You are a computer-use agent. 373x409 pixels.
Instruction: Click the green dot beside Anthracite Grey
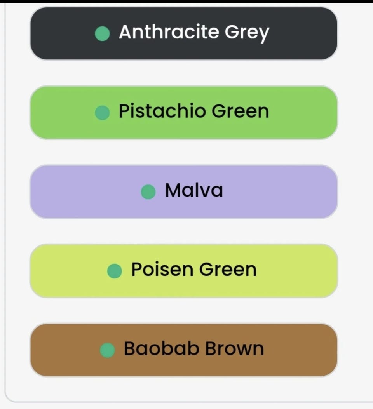pos(102,33)
